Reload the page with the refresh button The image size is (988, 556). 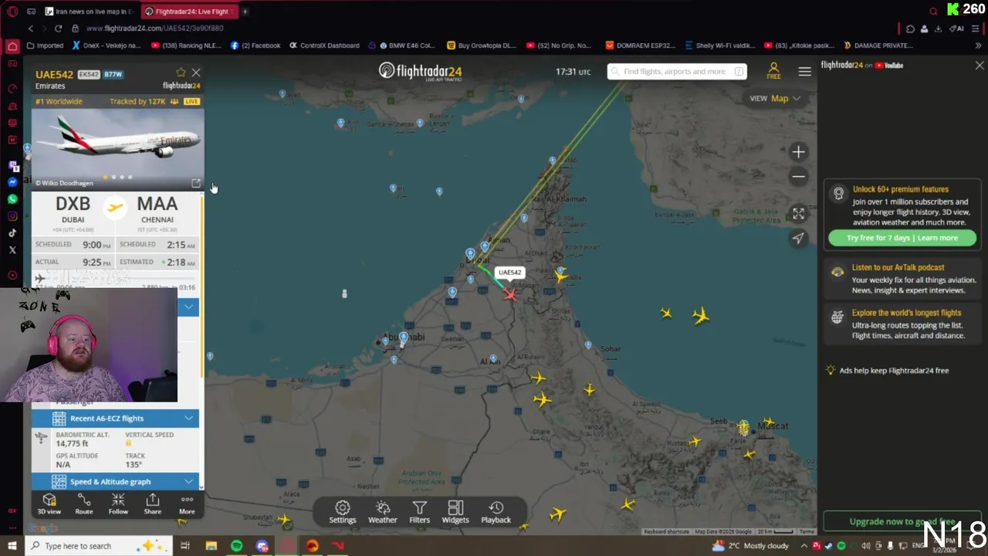[58, 29]
